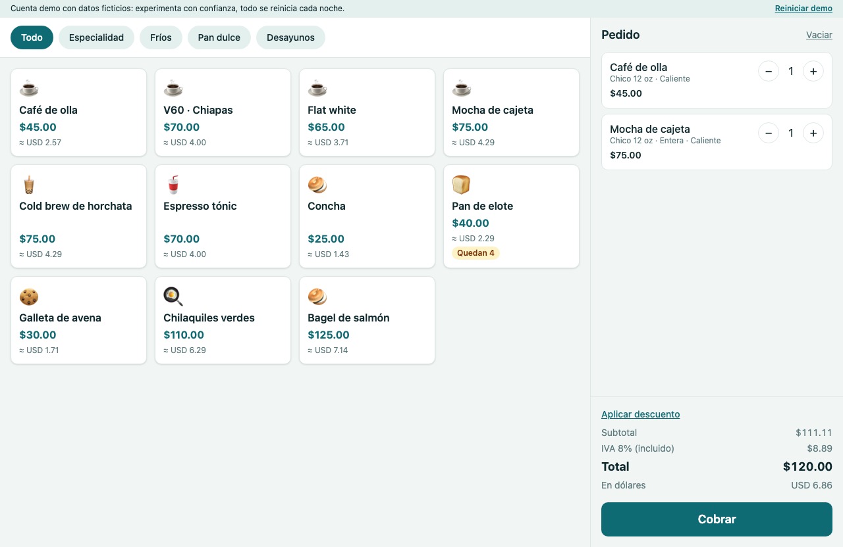Click the Café de olla coffee cup icon
The height and width of the screenshot is (547, 843).
pyautogui.click(x=29, y=87)
